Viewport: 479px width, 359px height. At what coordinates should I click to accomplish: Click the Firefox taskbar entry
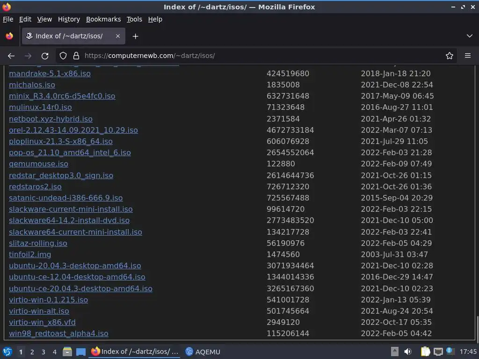[x=135, y=352]
